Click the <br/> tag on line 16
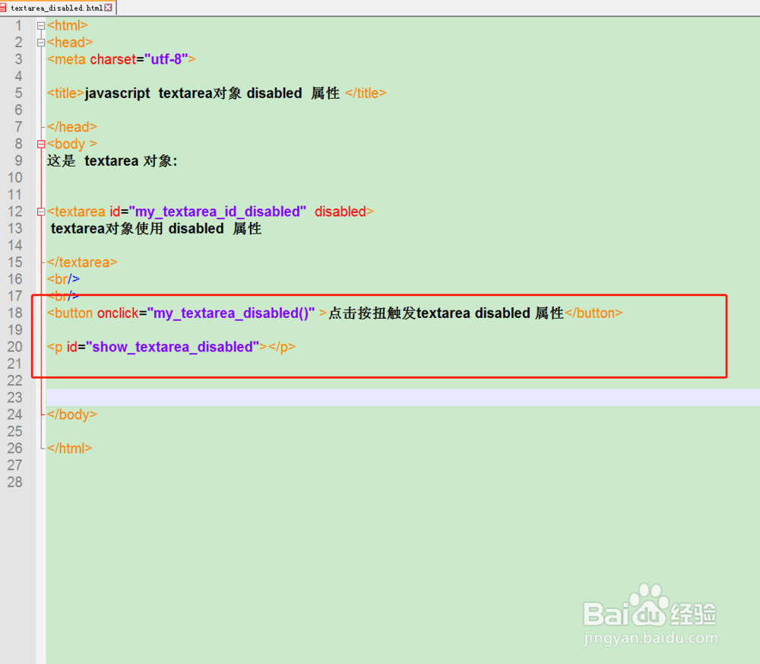 (64, 279)
